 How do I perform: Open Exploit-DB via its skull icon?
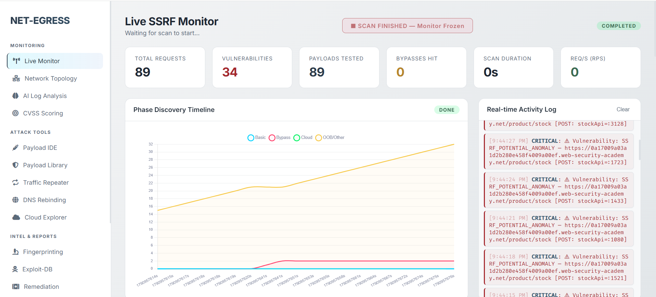(x=15, y=269)
